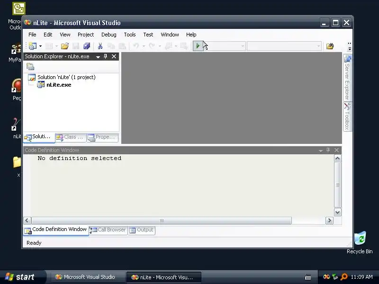This screenshot has width=379, height=284.
Task: Click the Paste toolbar icon
Action: coord(122,46)
